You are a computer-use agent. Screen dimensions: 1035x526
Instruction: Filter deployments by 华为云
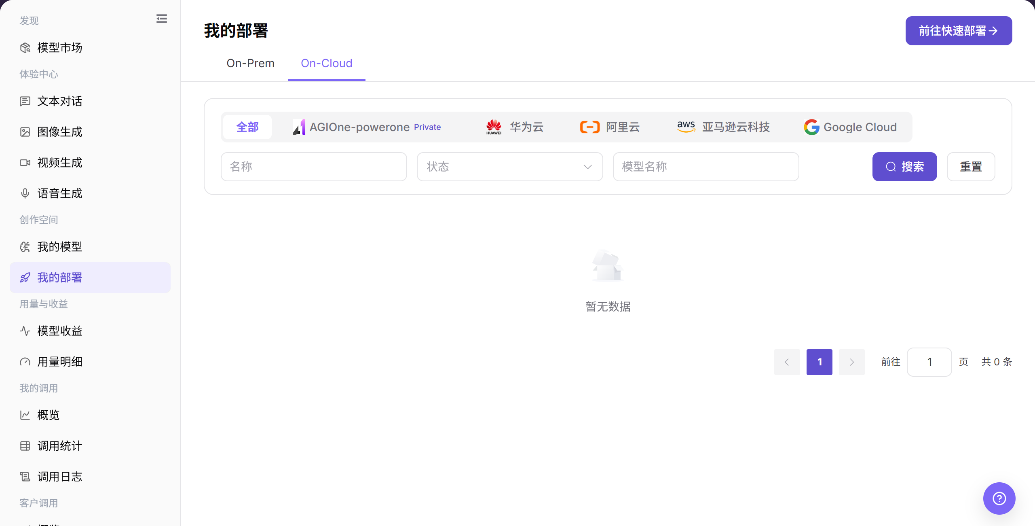click(514, 127)
